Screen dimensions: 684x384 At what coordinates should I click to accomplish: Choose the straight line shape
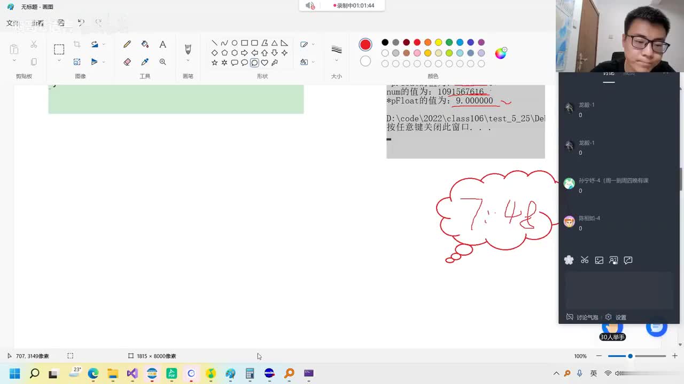(x=214, y=43)
